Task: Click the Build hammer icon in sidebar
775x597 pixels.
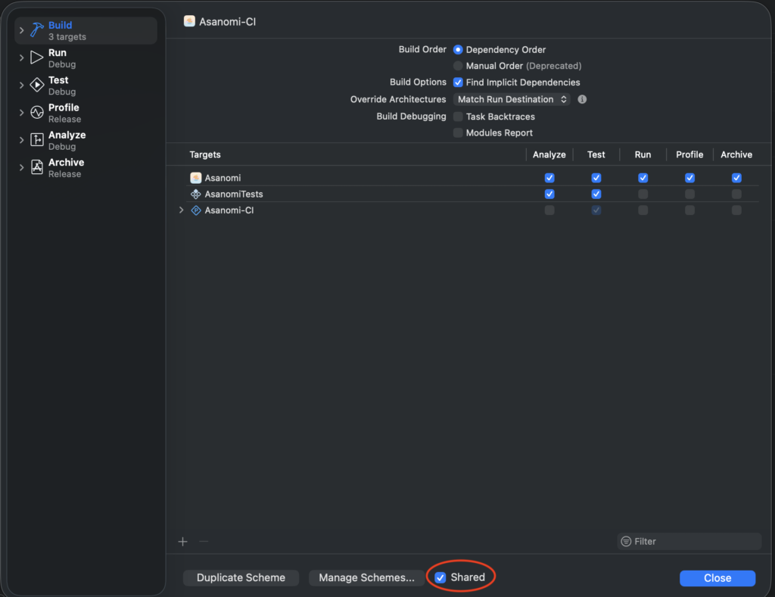Action: point(37,30)
